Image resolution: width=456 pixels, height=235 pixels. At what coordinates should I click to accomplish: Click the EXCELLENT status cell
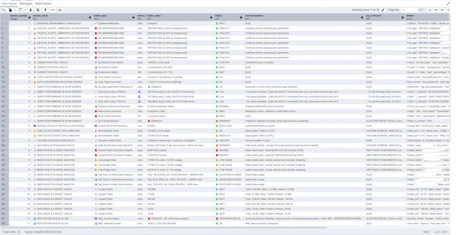(x=229, y=126)
